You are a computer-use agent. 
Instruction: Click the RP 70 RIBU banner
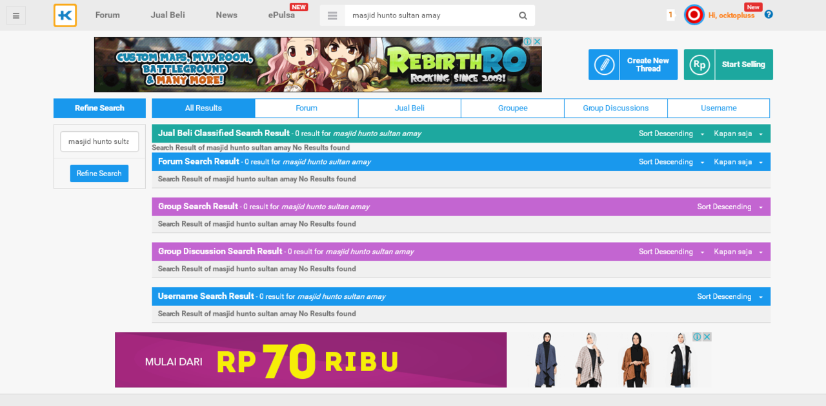tap(310, 360)
